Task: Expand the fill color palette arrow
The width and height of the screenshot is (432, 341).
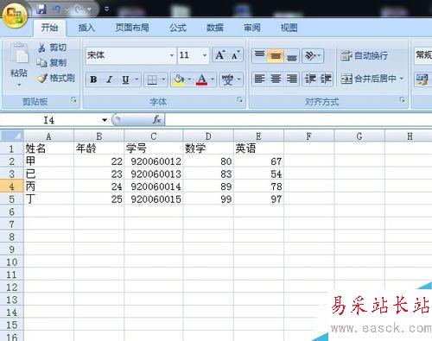Action: pyautogui.click(x=189, y=79)
